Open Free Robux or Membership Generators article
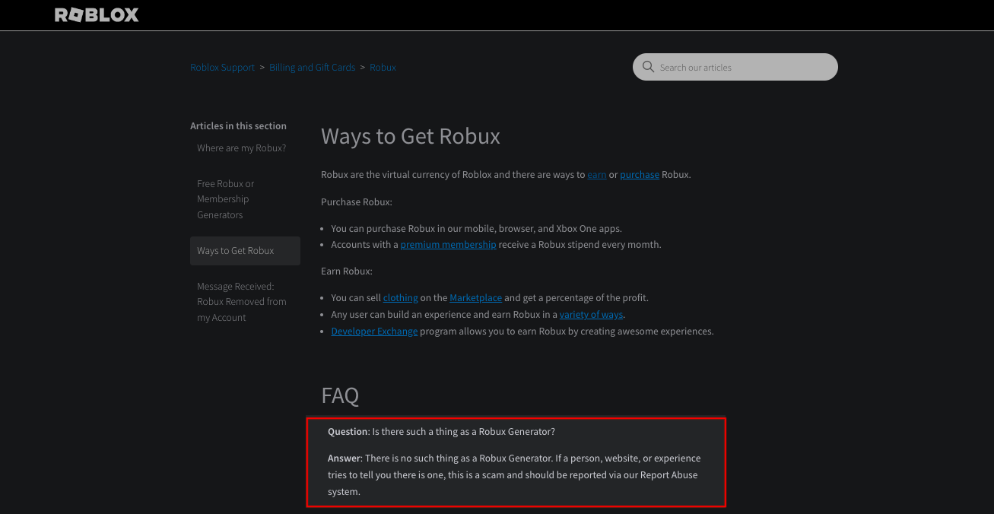994x514 pixels. (226, 199)
